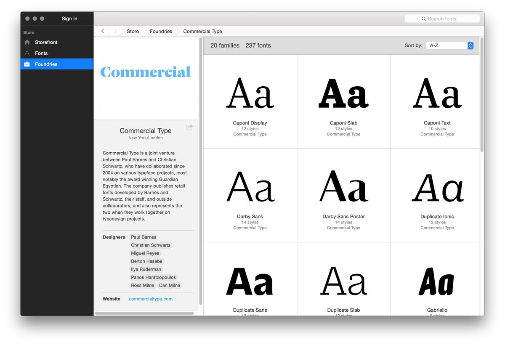505x345 pixels.
Task: Select designer tag Berton Hasebe
Action: [x=146, y=261]
